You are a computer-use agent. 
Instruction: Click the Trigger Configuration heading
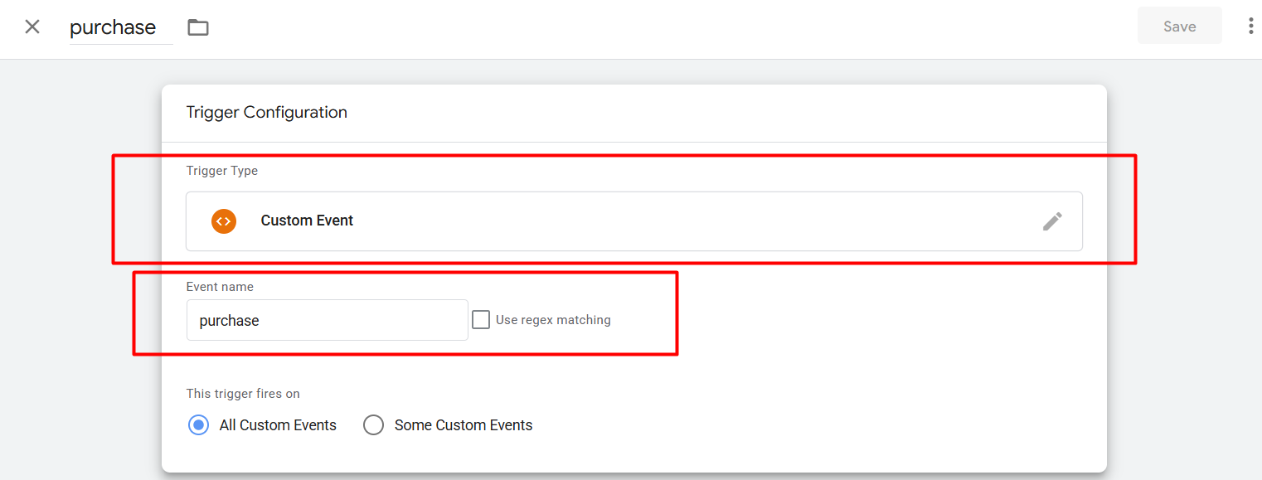266,113
